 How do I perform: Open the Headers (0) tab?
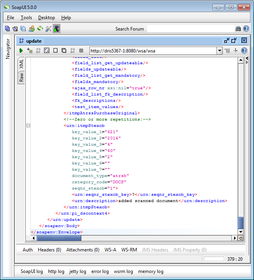click(x=50, y=249)
